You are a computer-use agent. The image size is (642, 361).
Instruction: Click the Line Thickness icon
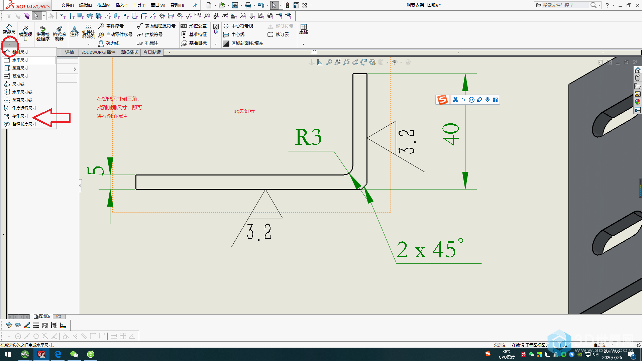click(36, 325)
